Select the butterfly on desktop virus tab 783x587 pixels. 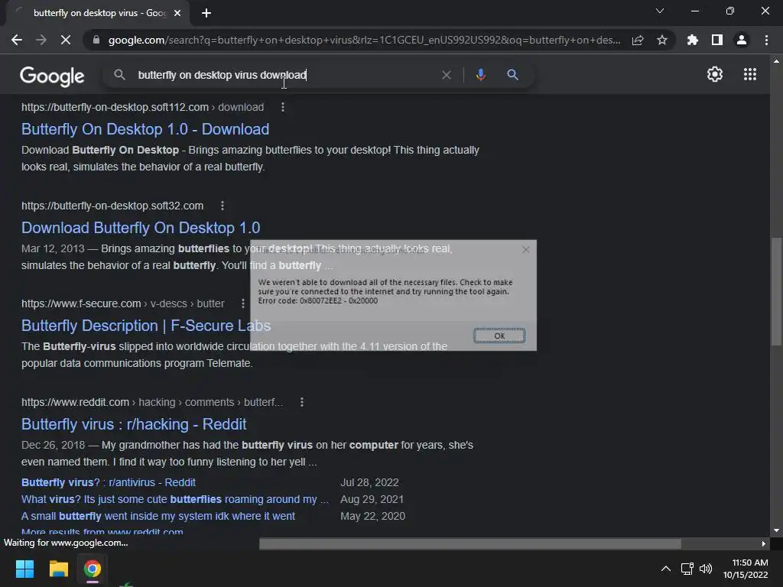pos(95,13)
